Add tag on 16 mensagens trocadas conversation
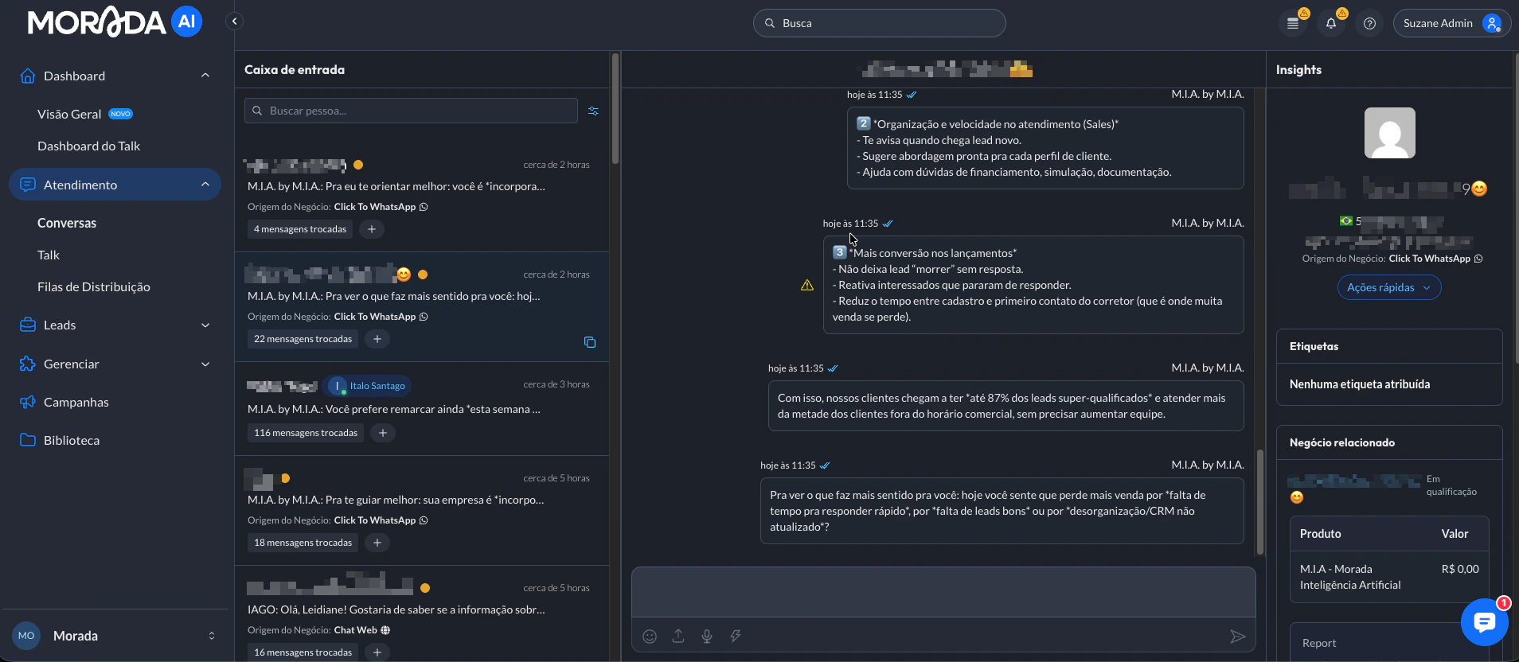1519x662 pixels. coord(377,652)
